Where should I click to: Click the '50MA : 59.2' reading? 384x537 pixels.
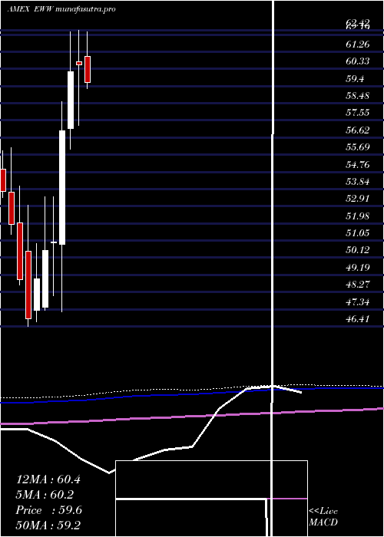click(x=48, y=525)
